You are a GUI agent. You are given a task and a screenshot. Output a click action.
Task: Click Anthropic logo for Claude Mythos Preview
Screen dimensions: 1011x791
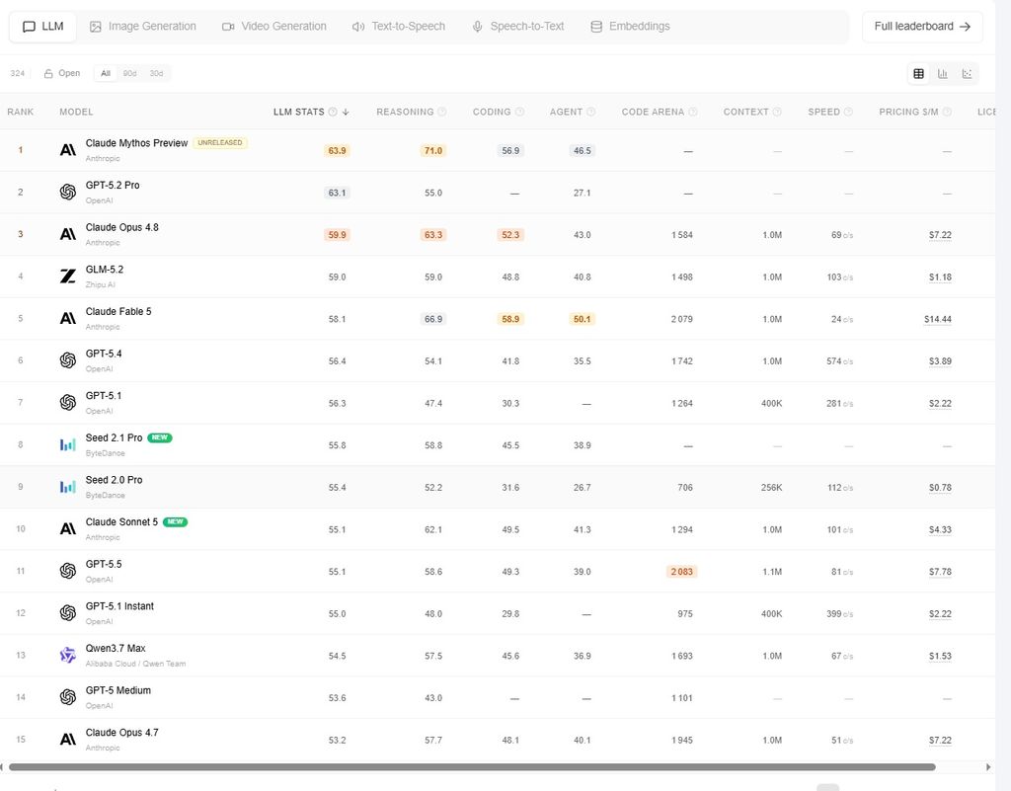(x=68, y=150)
